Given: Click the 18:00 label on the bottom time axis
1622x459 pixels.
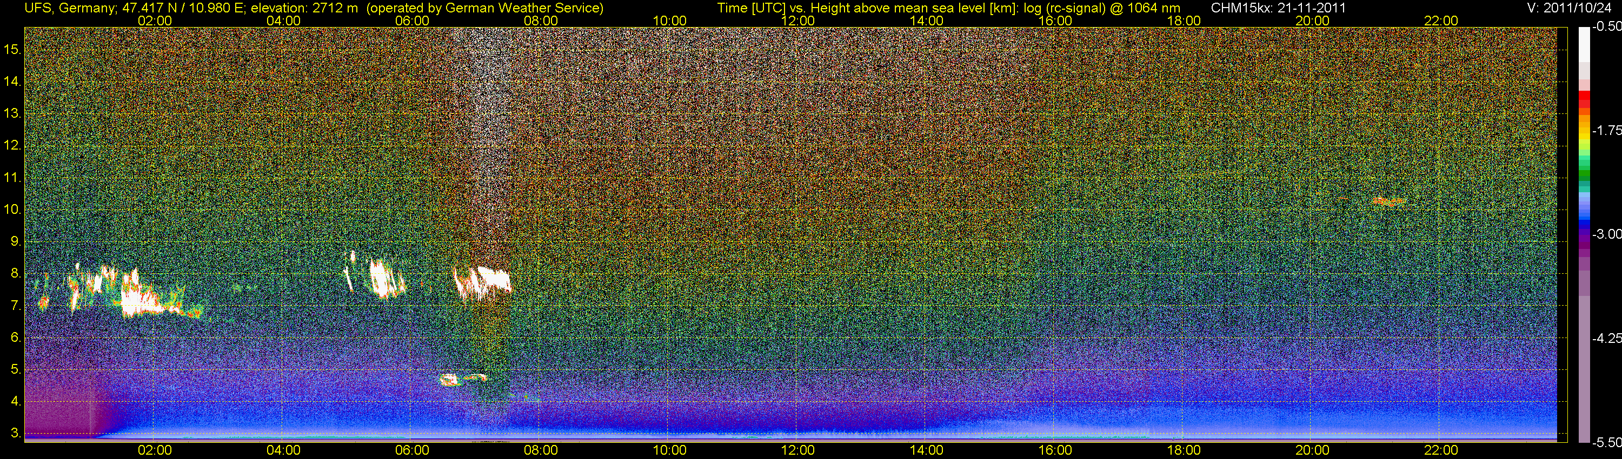Looking at the screenshot, I should pyautogui.click(x=1184, y=450).
